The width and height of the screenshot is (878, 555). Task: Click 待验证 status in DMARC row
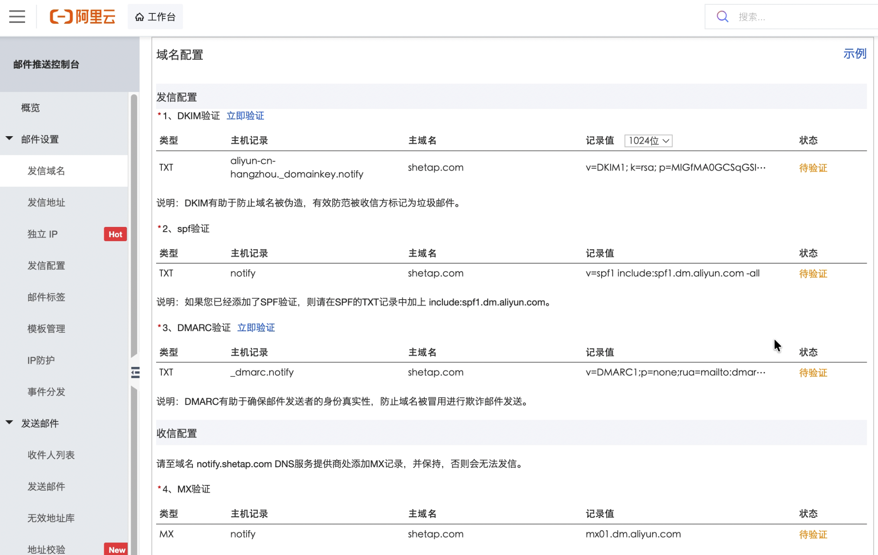coord(813,373)
